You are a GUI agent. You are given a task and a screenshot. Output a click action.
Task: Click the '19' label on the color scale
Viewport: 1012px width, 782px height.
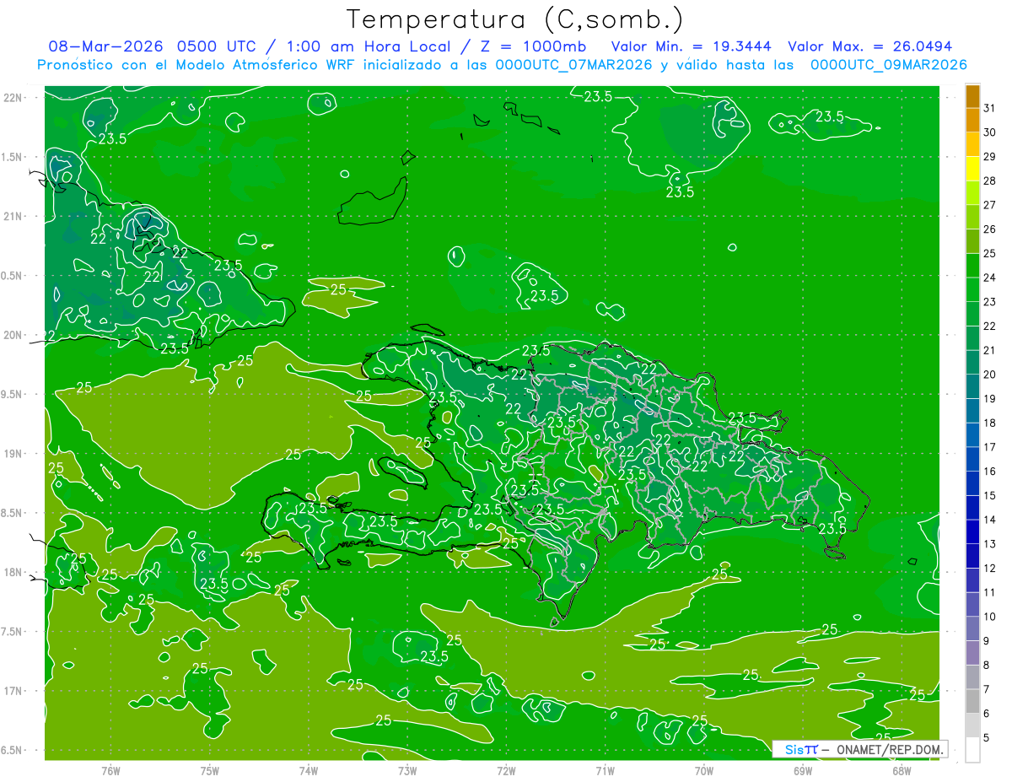click(x=989, y=398)
